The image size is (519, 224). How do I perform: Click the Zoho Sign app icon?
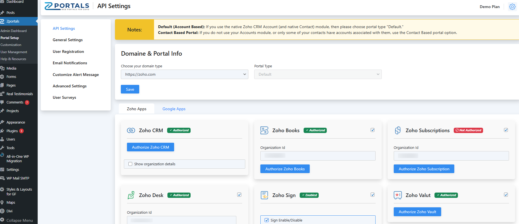click(264, 195)
